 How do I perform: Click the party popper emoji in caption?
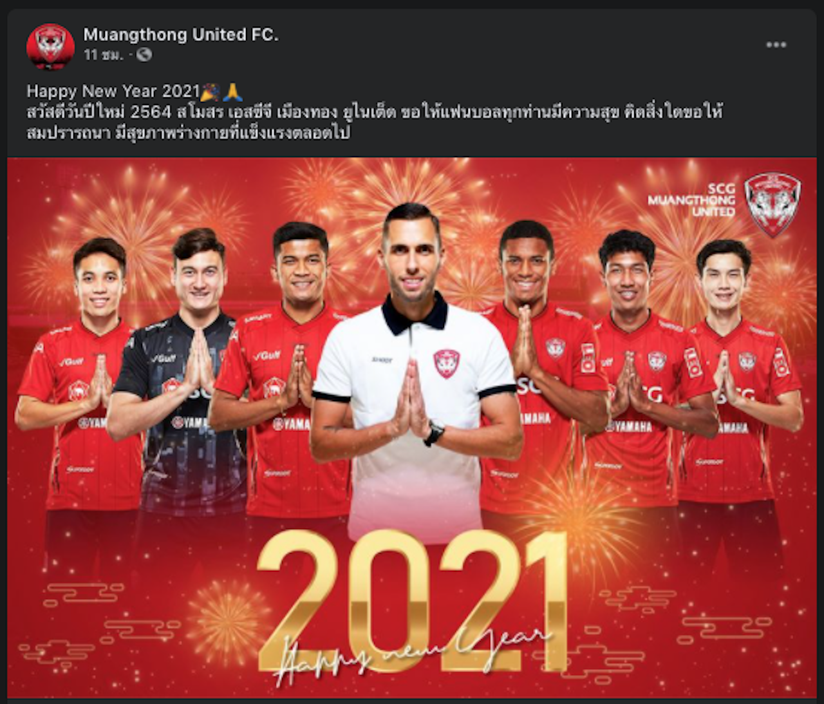[x=211, y=91]
